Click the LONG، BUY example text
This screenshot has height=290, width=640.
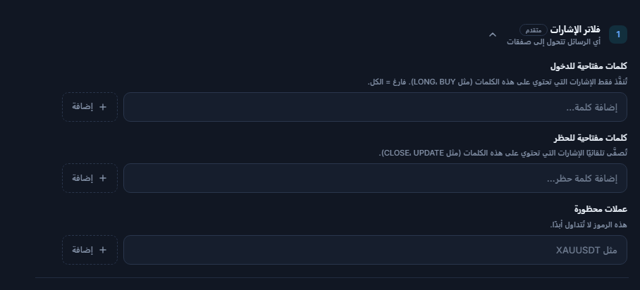point(434,82)
